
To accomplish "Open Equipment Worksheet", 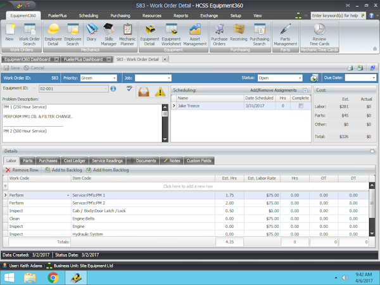I will pos(171,35).
